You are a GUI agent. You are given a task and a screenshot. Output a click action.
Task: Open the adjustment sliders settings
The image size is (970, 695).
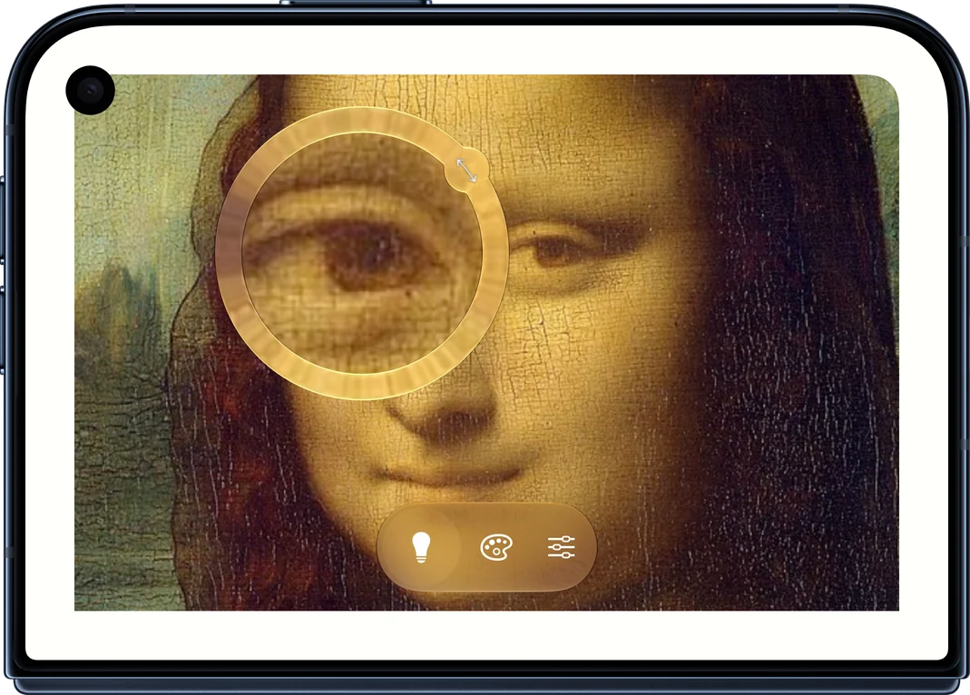(561, 547)
